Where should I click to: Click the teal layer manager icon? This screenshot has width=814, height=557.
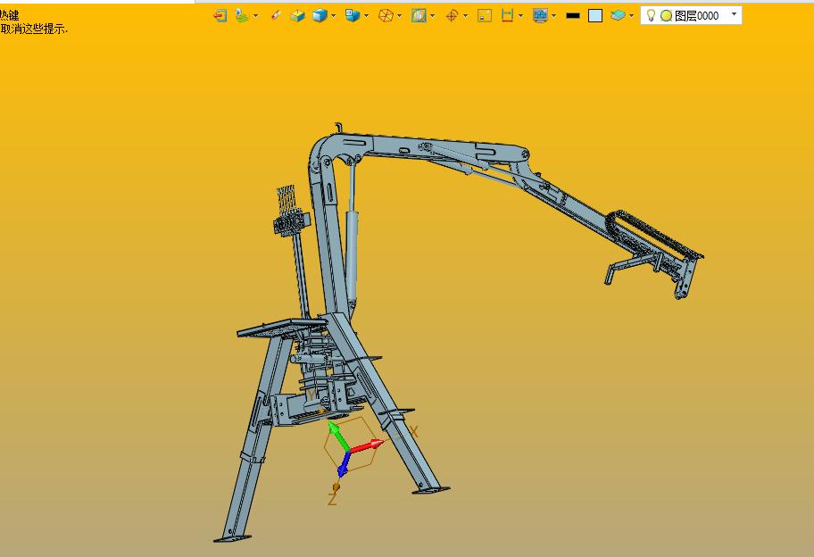pos(618,15)
